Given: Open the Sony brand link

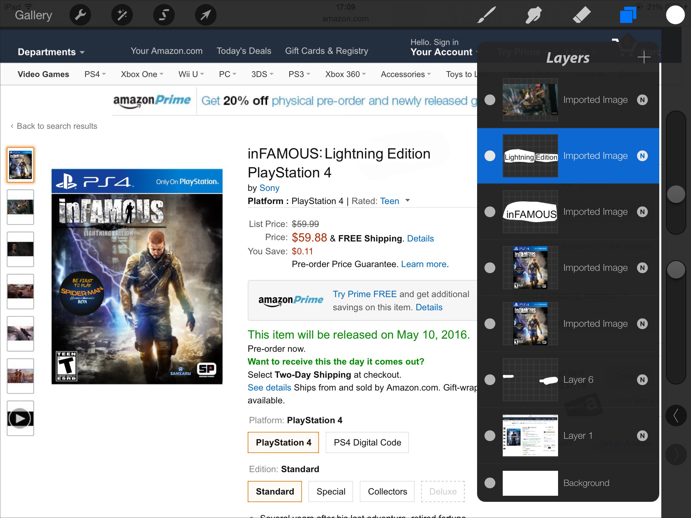Looking at the screenshot, I should [x=269, y=188].
